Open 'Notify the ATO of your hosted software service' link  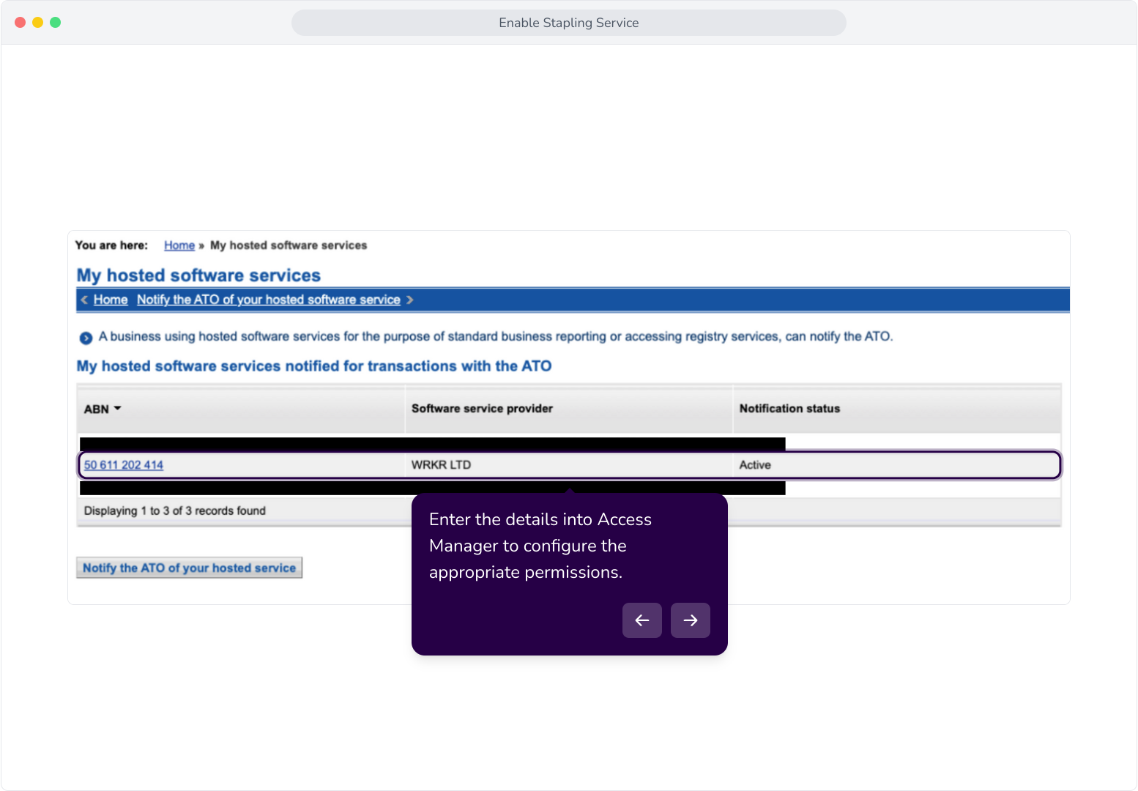pyautogui.click(x=269, y=300)
